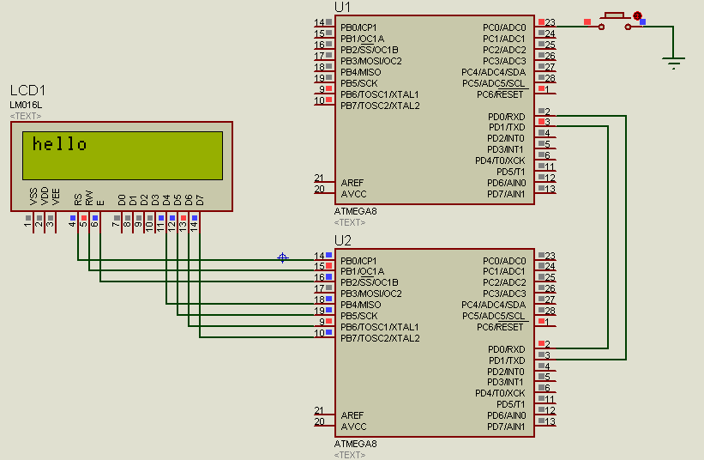Select the ground terminal symbol
This screenshot has width=704, height=460.
[673, 63]
